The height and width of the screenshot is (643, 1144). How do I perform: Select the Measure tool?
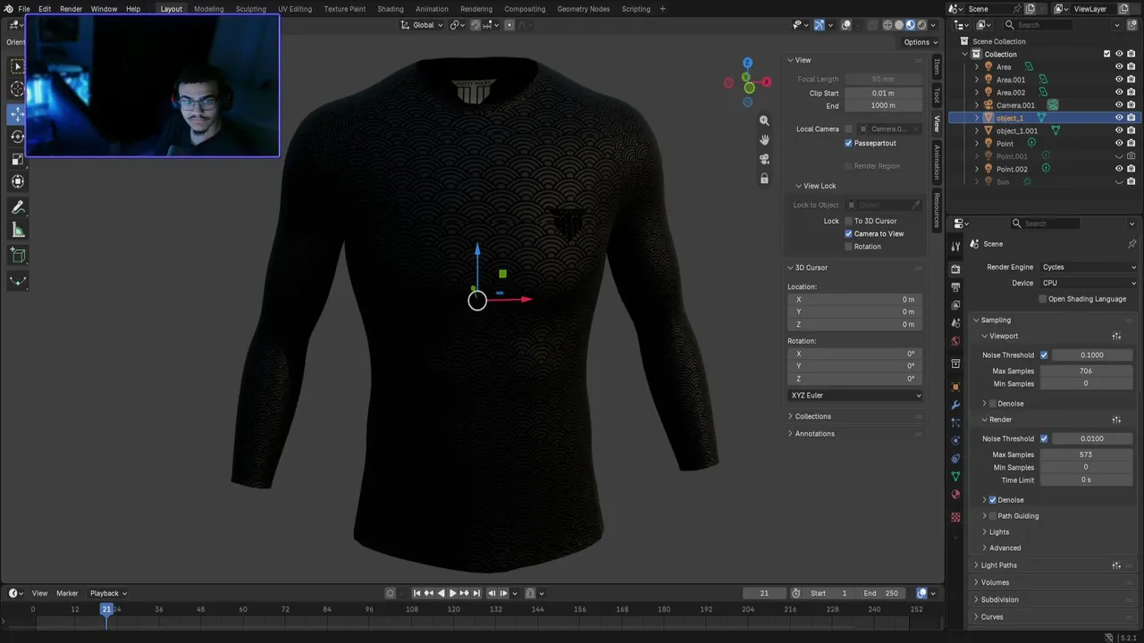click(x=17, y=230)
